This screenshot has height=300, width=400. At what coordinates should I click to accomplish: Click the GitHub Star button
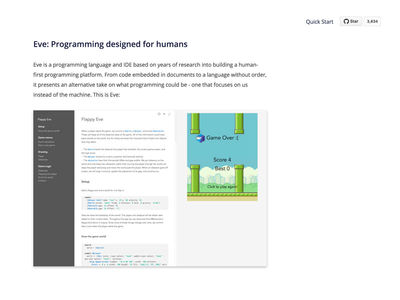pos(351,21)
